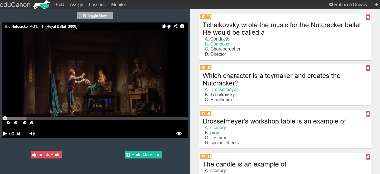This screenshot has height=174, width=380.
Task: Jump to the third question marker on timeline
Action: [x=25, y=123]
